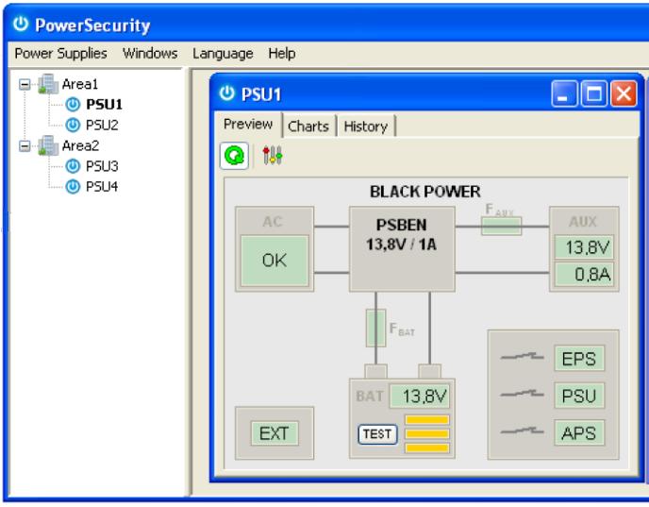Switch to the Charts tab
The height and width of the screenshot is (507, 649).
coord(308,127)
